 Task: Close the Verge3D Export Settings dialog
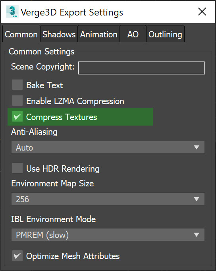202,12
